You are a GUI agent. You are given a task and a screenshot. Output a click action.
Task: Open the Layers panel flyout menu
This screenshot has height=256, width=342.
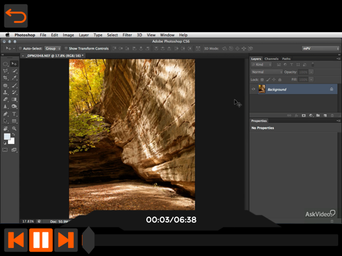pyautogui.click(x=338, y=59)
